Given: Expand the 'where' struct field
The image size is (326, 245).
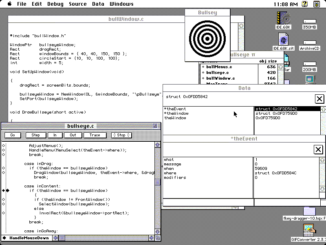Looking at the screenshot, I should (x=170, y=173).
